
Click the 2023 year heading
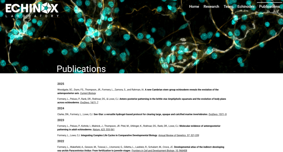(x=61, y=120)
